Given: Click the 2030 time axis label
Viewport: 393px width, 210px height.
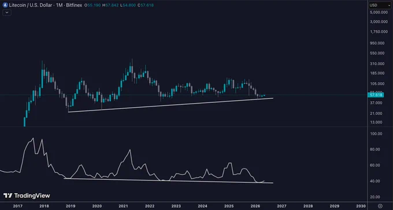Looking at the screenshot, I should pyautogui.click(x=361, y=206).
